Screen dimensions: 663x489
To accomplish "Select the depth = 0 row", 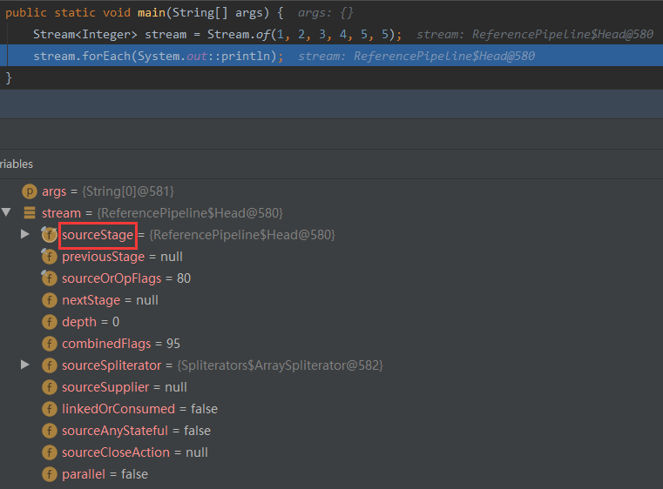I will point(331,322).
